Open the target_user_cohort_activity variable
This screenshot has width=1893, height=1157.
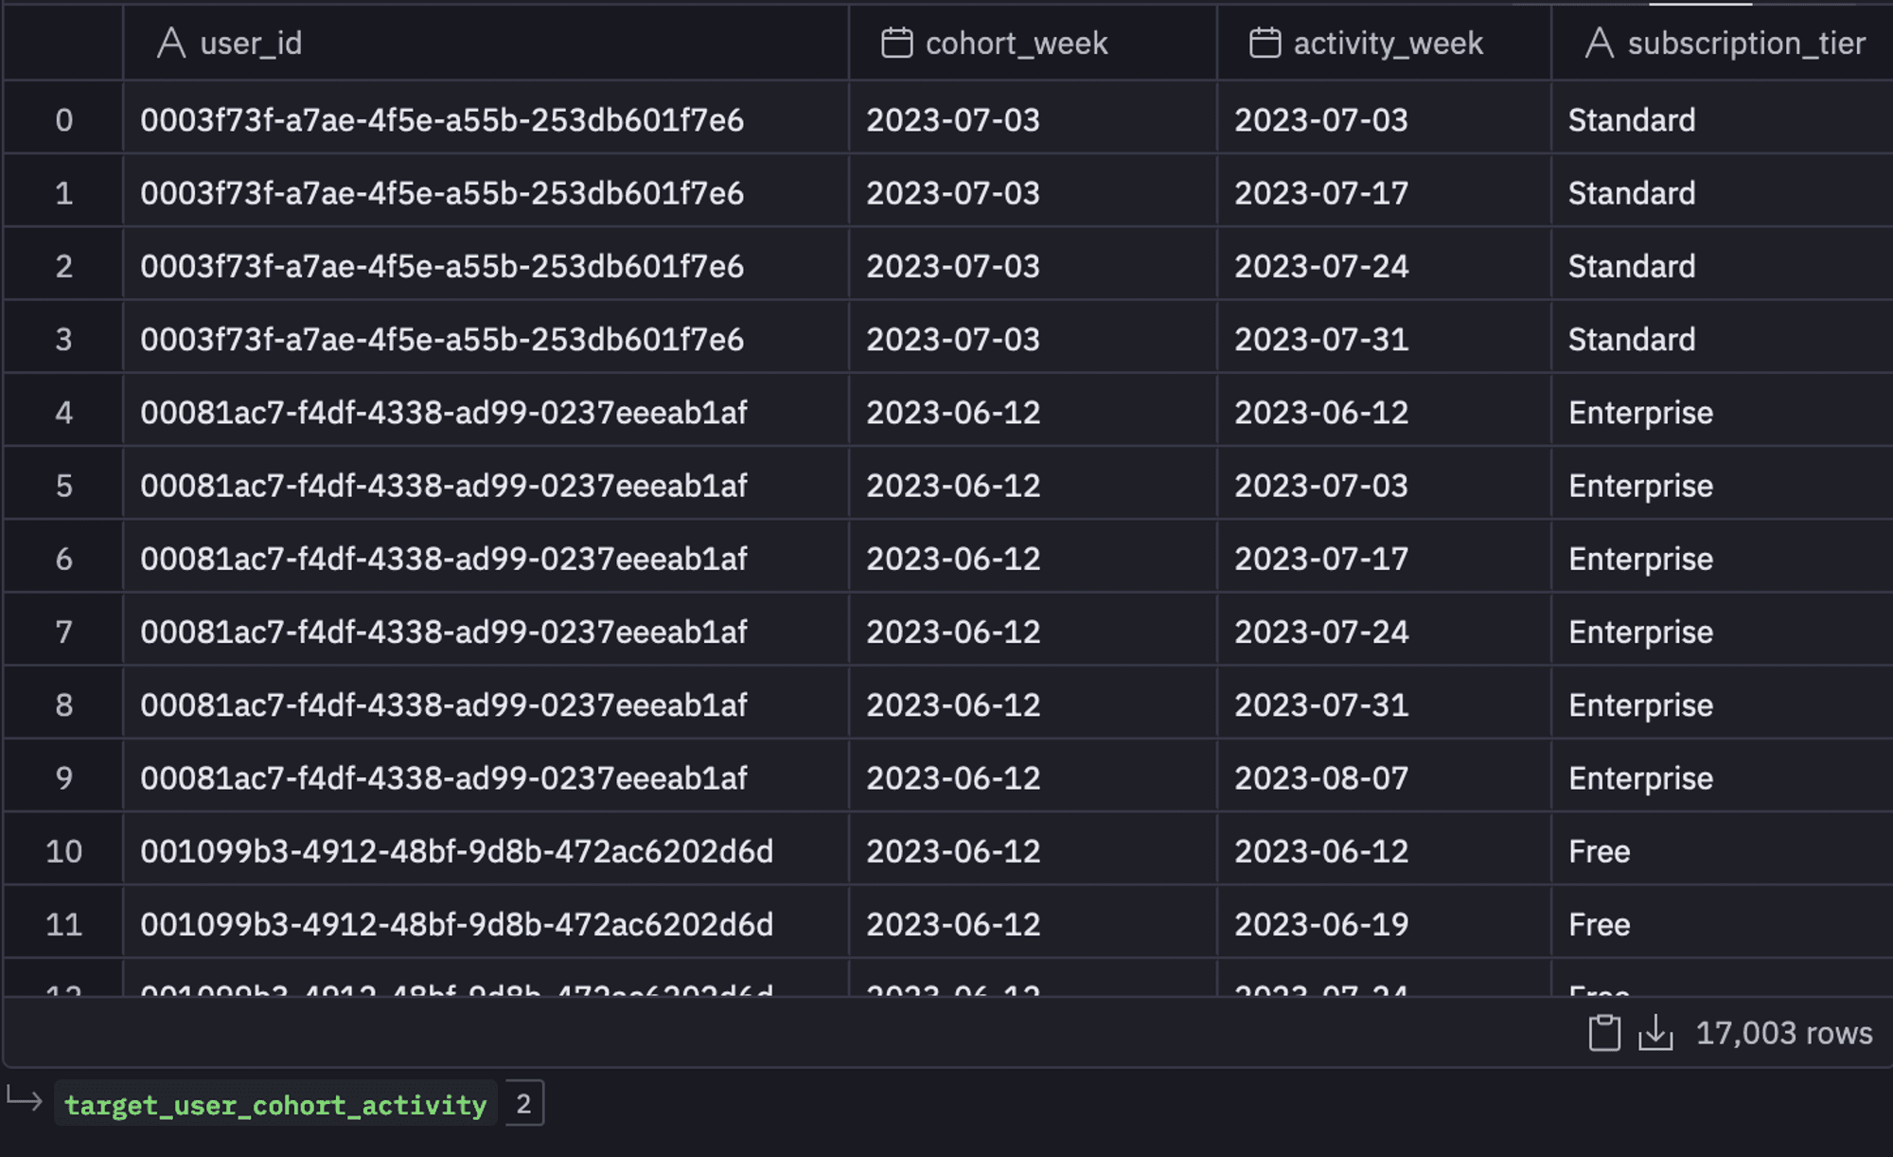point(275,1104)
